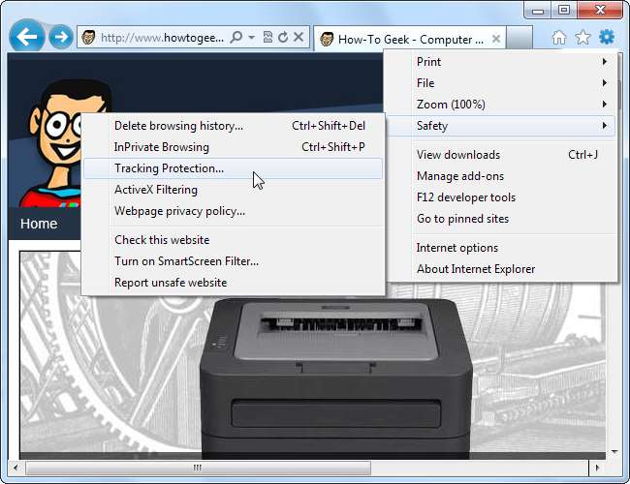
Task: Click the search magnifier in address bar
Action: [236, 38]
